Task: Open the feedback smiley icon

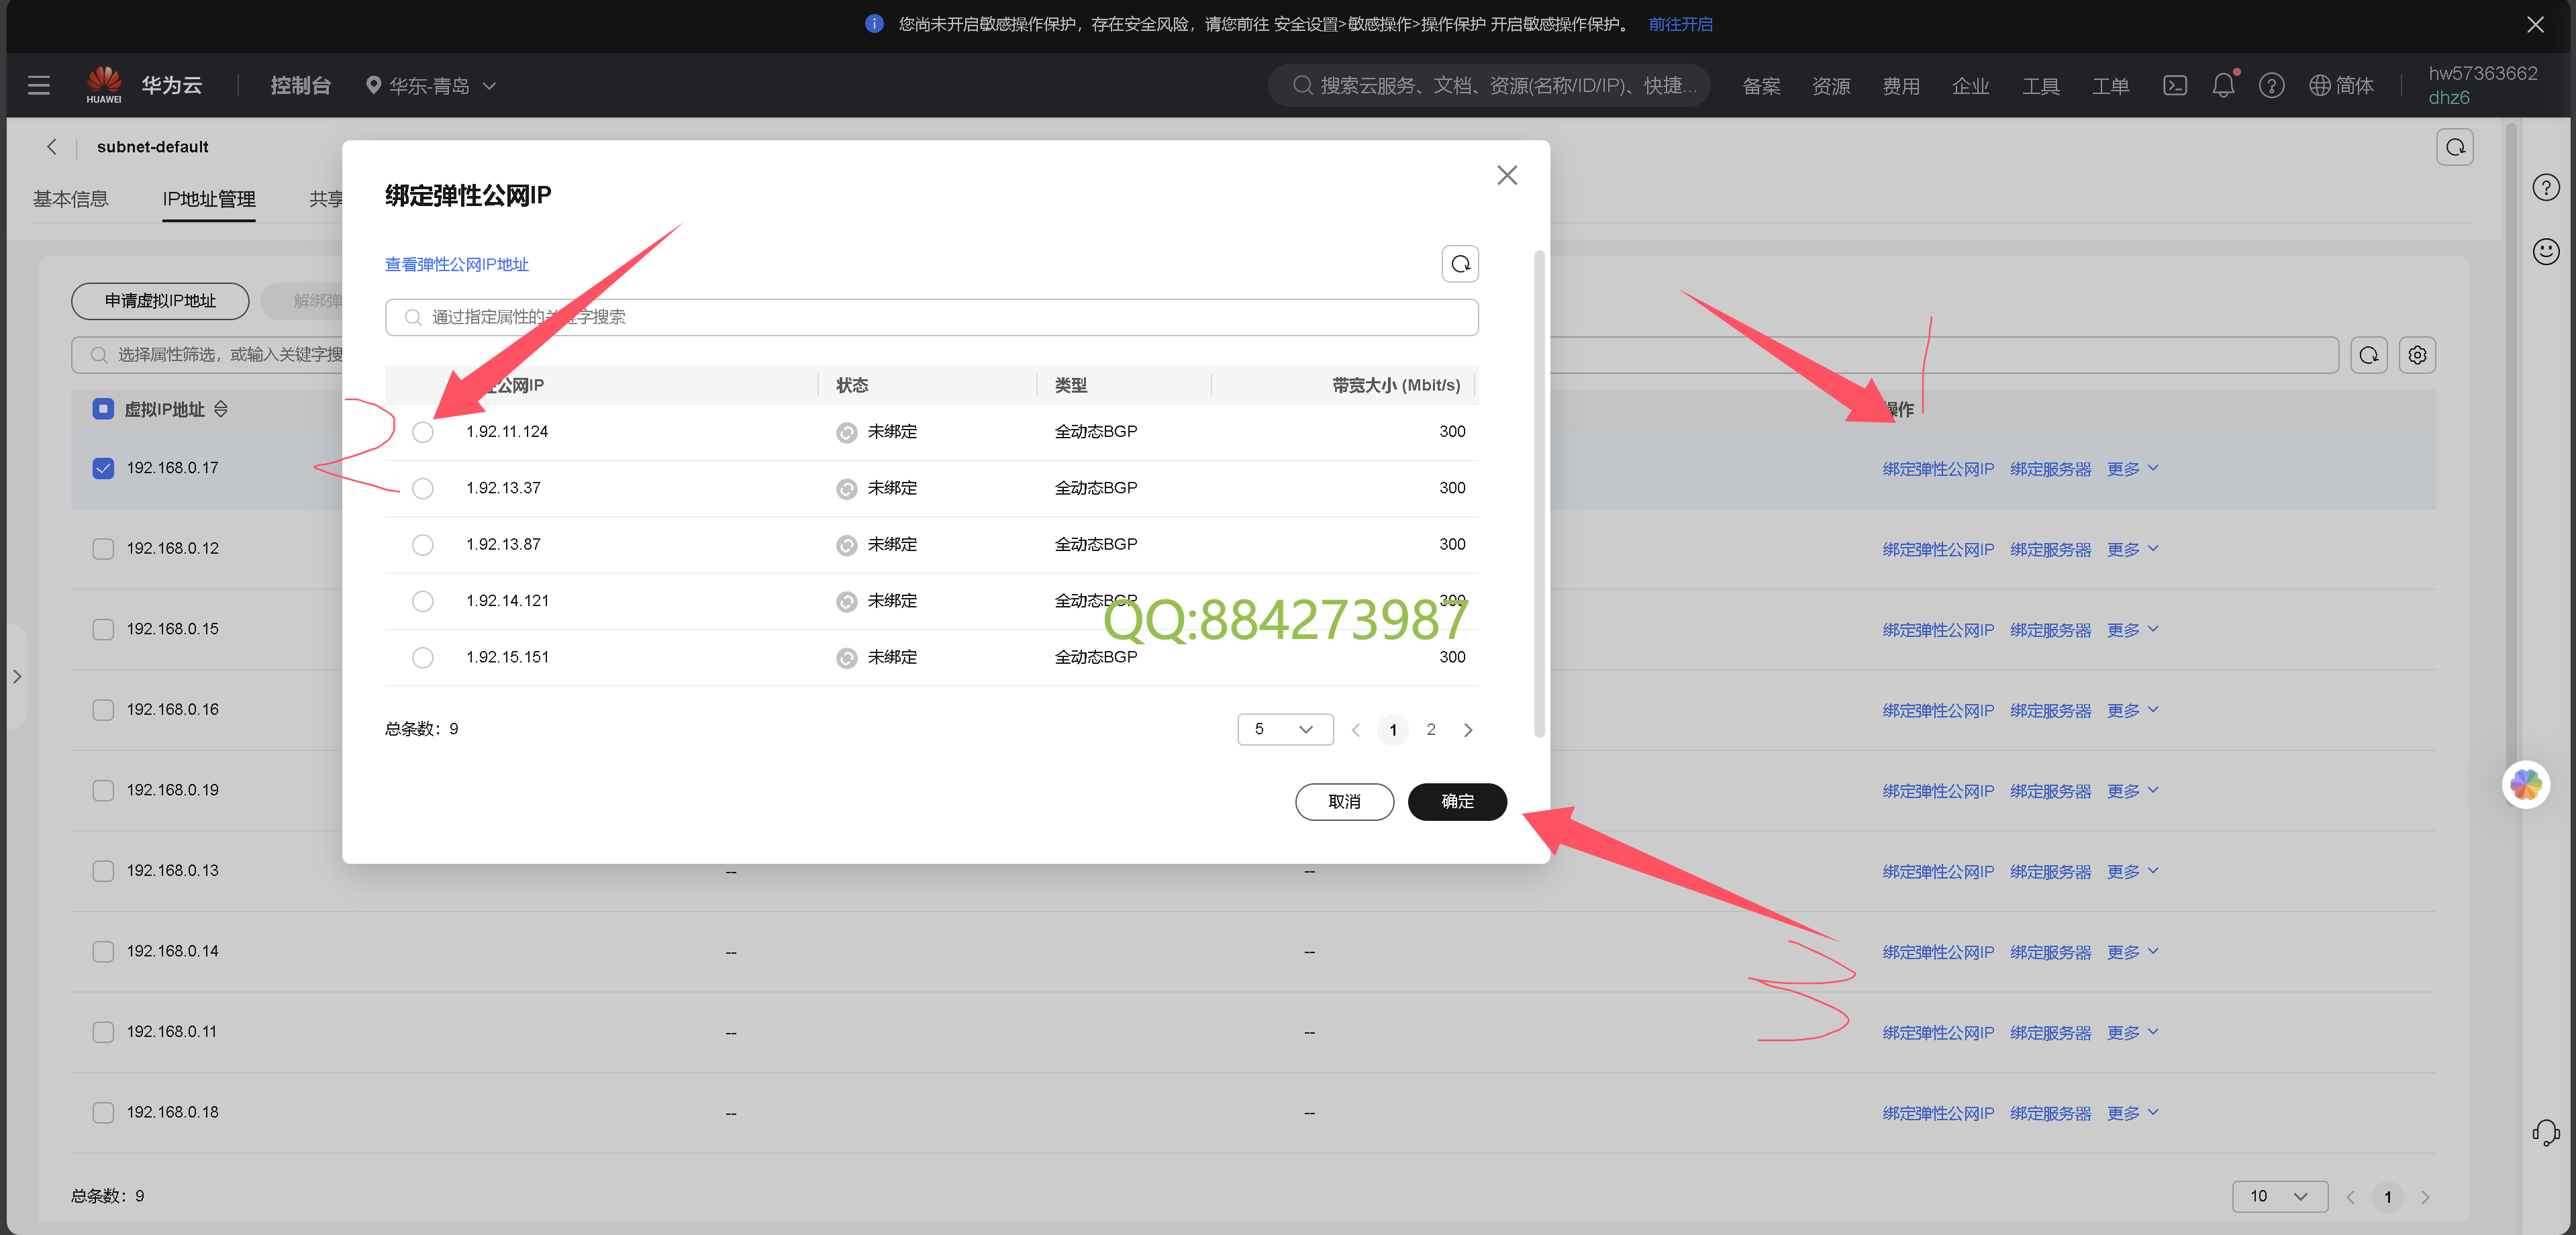Action: (x=2546, y=251)
